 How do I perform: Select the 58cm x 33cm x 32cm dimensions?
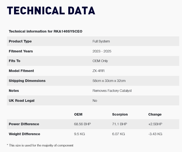tap(109, 81)
